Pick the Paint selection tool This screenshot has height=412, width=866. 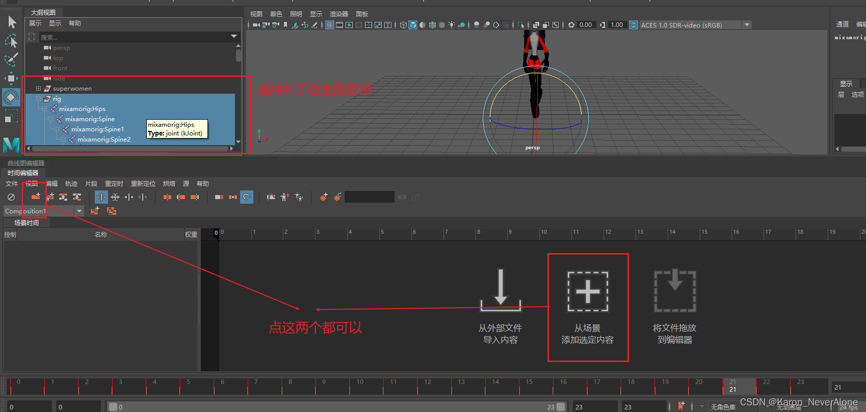coord(11,59)
